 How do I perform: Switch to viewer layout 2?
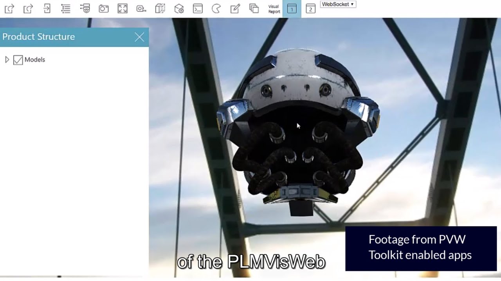(x=310, y=9)
